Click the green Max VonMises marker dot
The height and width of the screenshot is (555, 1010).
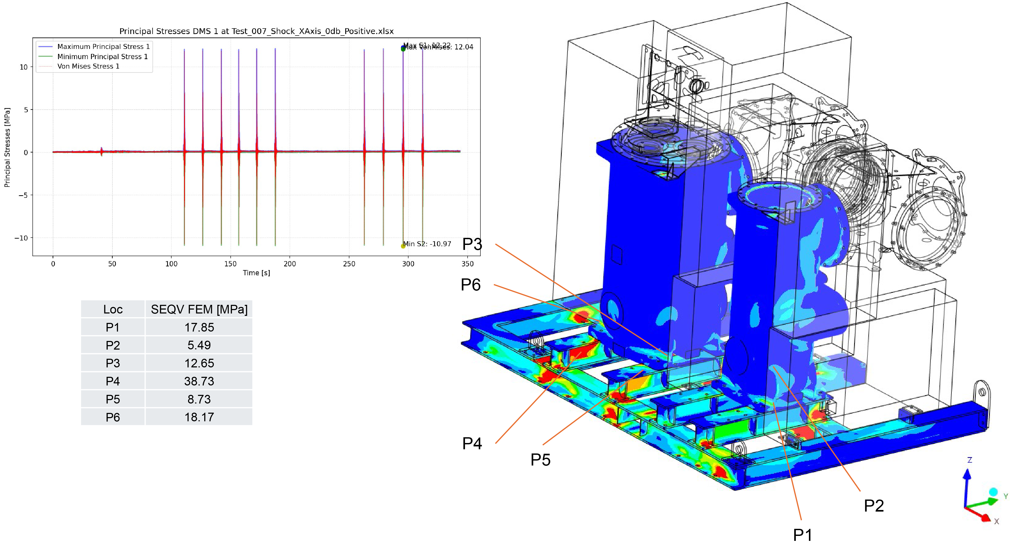[x=403, y=49]
